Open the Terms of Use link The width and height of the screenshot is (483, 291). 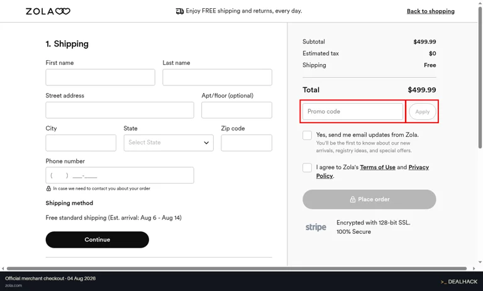click(377, 167)
